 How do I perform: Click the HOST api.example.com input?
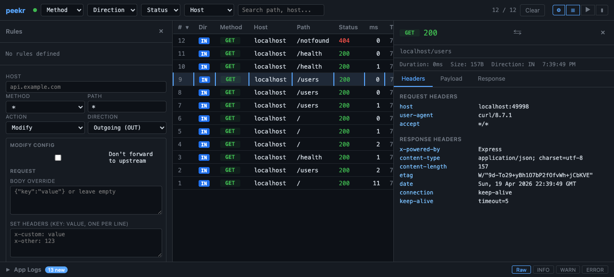click(86, 87)
